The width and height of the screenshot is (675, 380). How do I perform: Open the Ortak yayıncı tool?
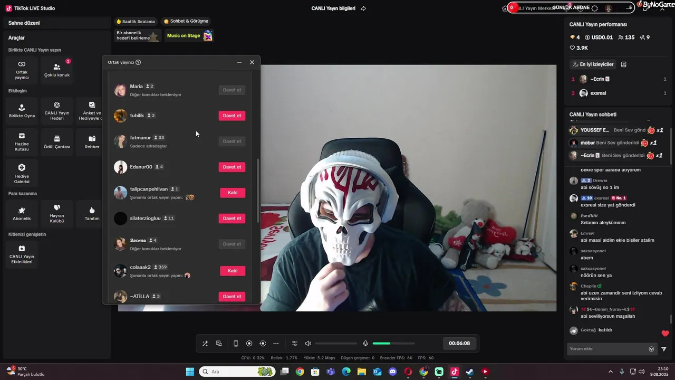(22, 70)
